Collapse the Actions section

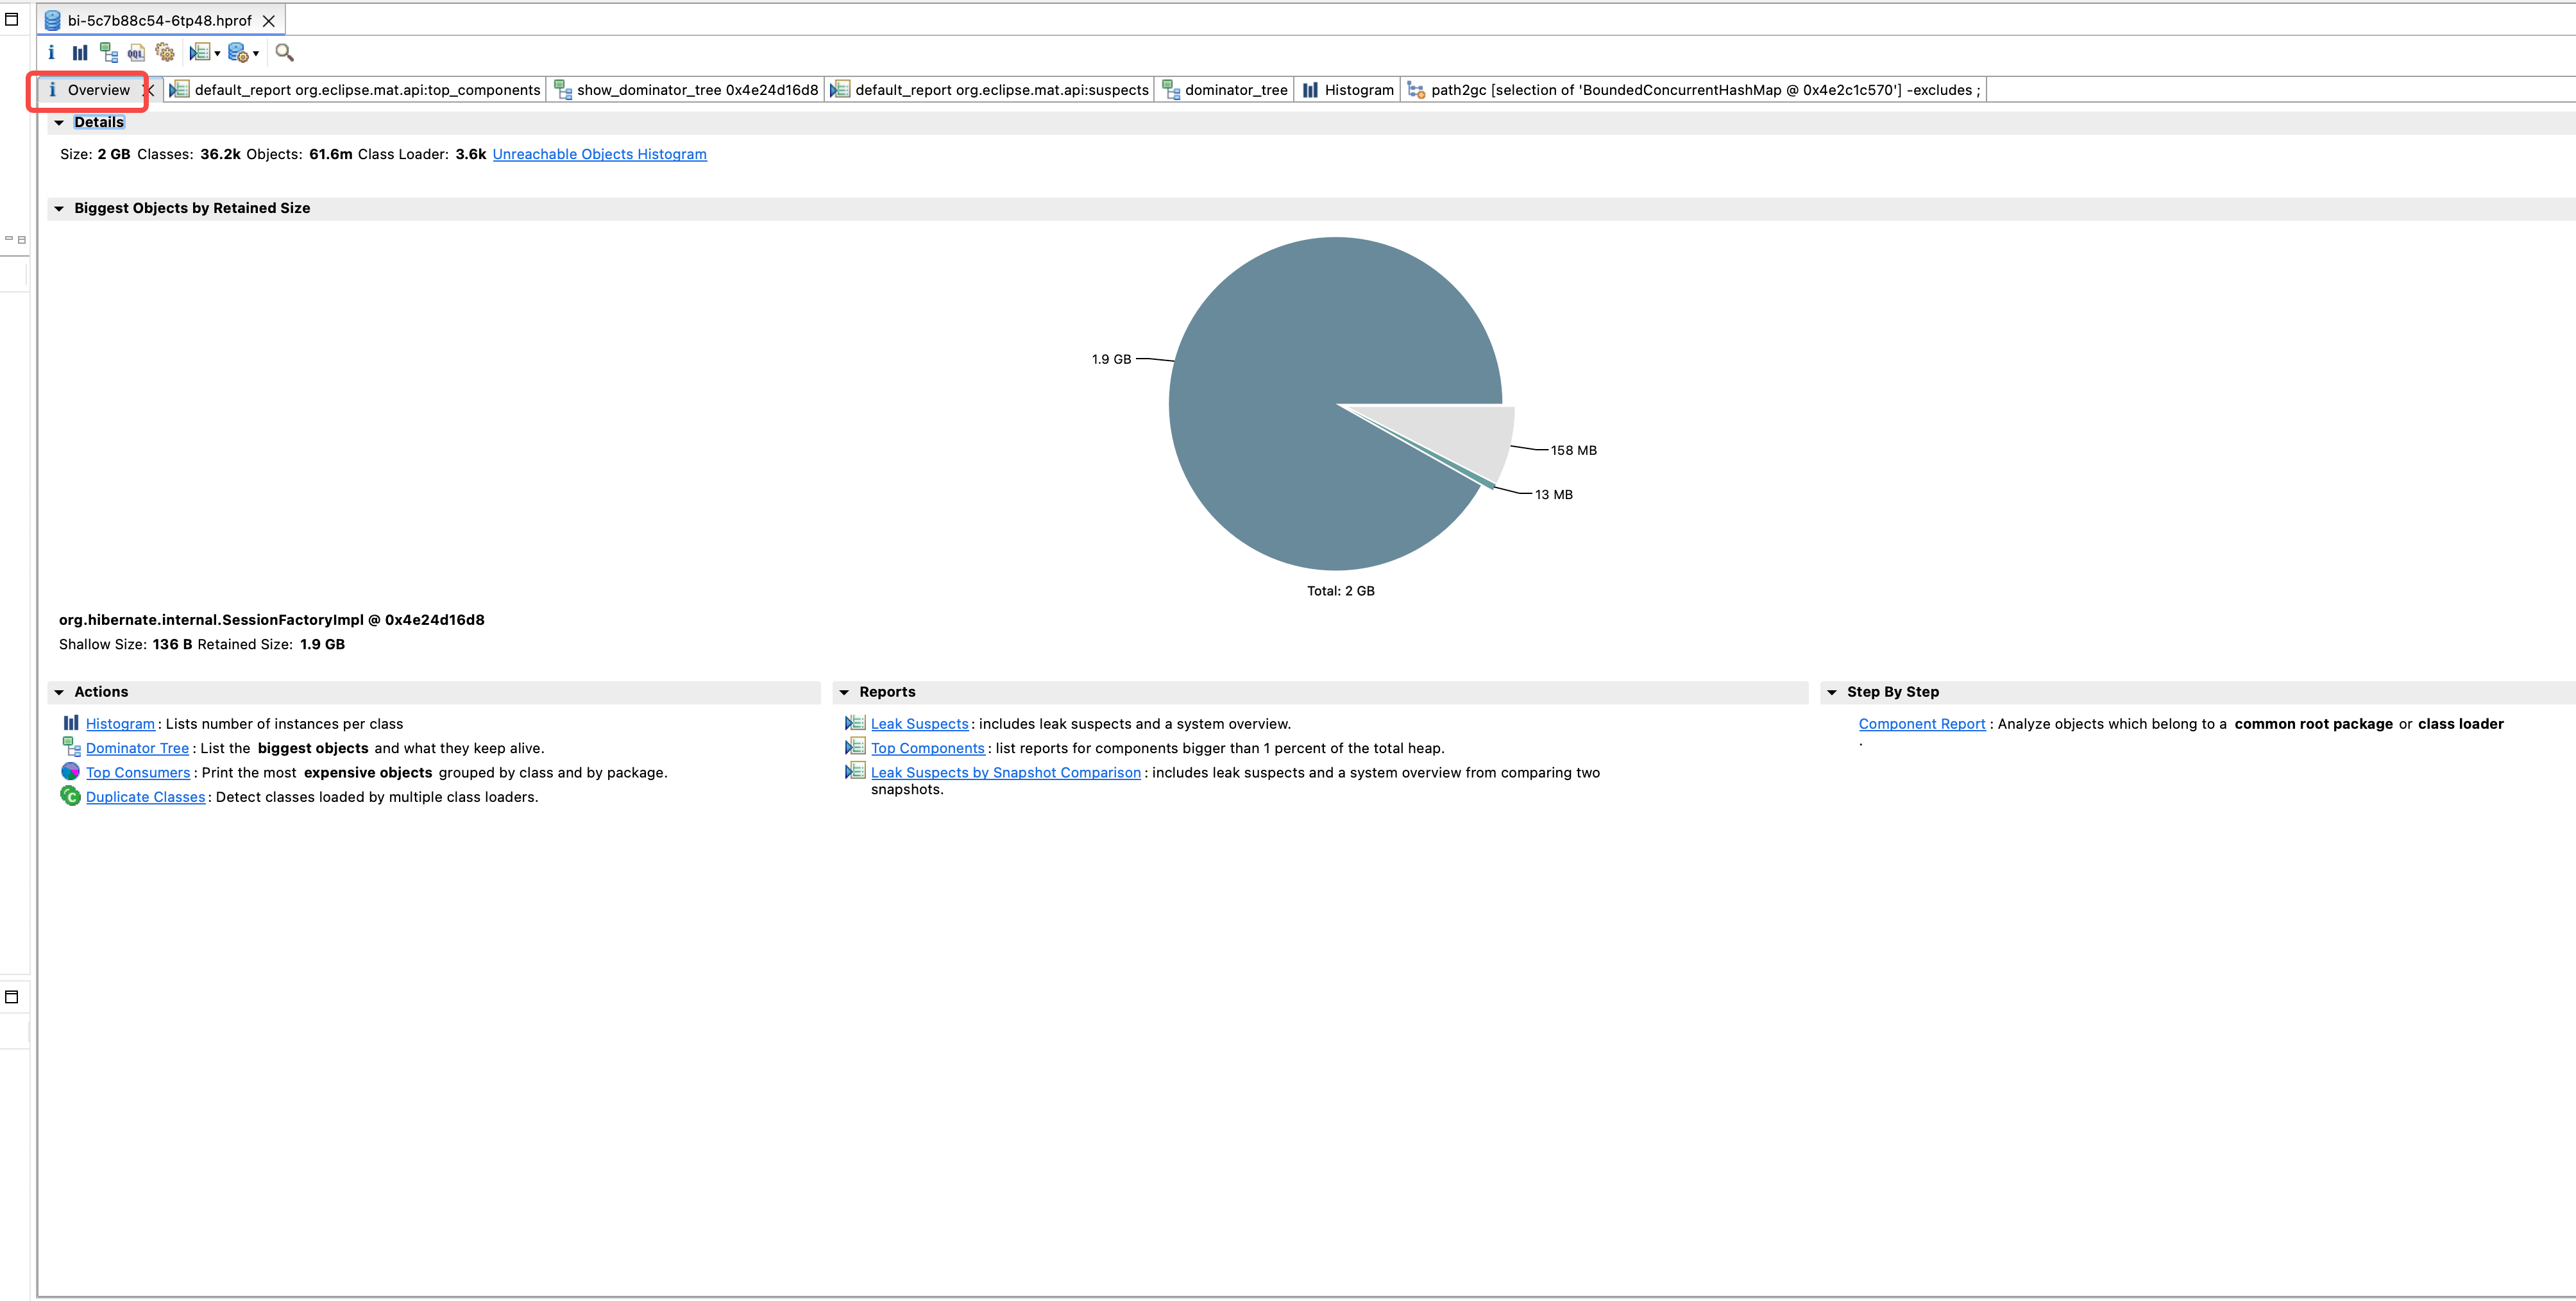point(59,692)
